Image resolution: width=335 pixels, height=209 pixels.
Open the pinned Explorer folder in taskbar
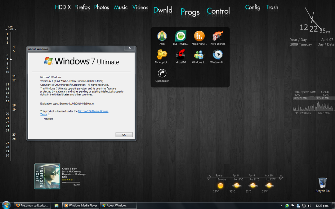point(56,206)
